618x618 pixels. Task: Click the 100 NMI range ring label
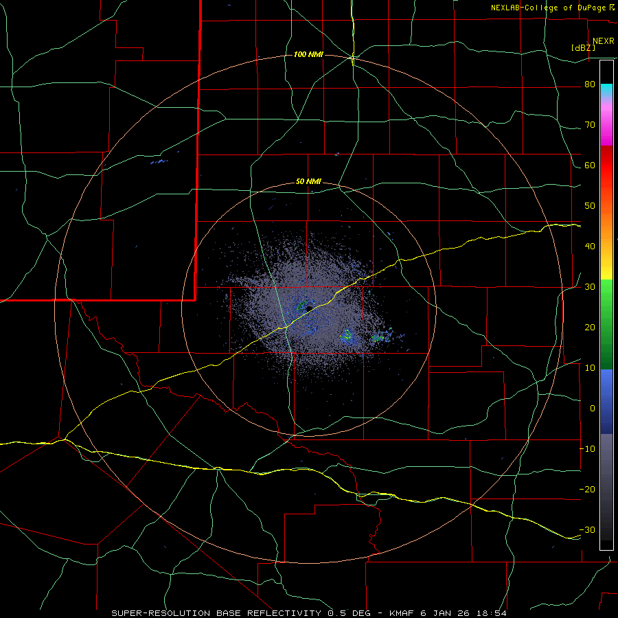tap(308, 54)
